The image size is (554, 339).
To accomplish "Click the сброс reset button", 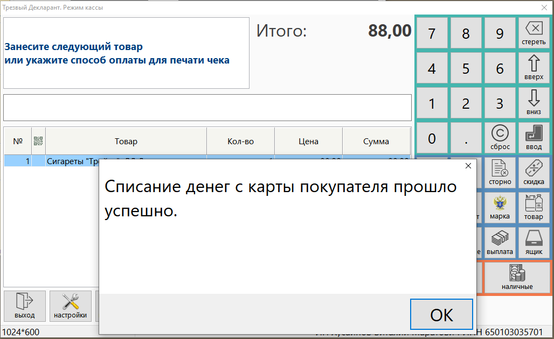I will tap(500, 138).
